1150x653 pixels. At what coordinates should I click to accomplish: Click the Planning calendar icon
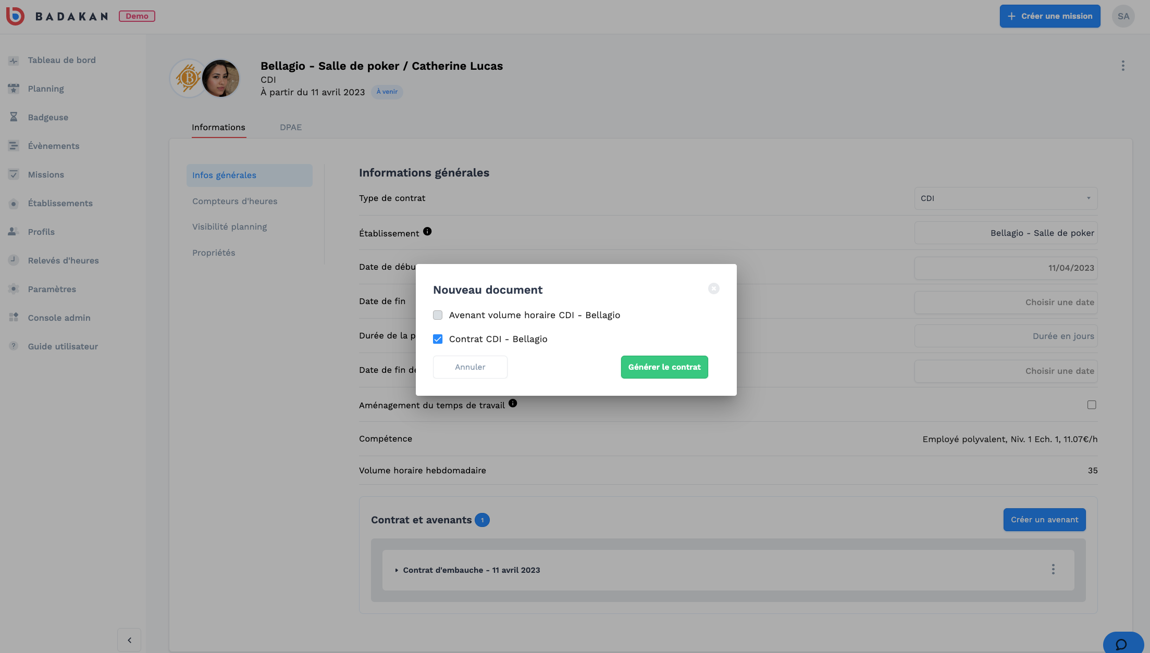pos(14,89)
